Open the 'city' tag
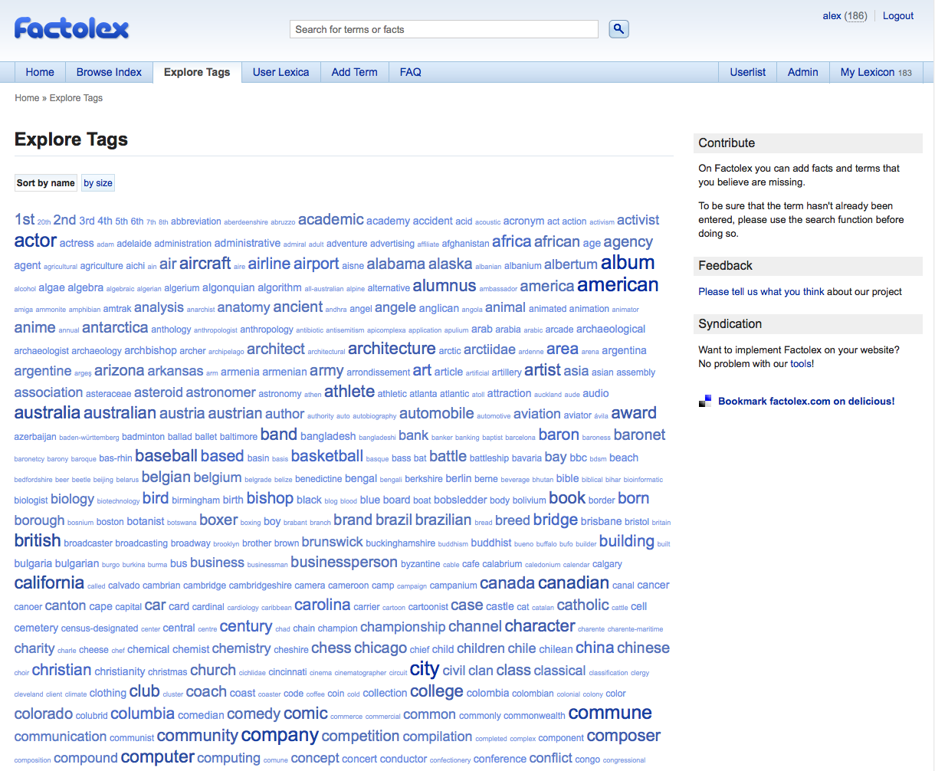The height and width of the screenshot is (771, 935). coord(425,669)
